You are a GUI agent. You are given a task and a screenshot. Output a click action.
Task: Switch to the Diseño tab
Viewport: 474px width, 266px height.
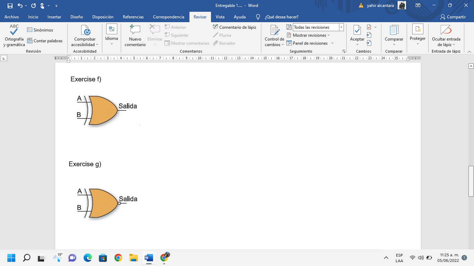(77, 17)
